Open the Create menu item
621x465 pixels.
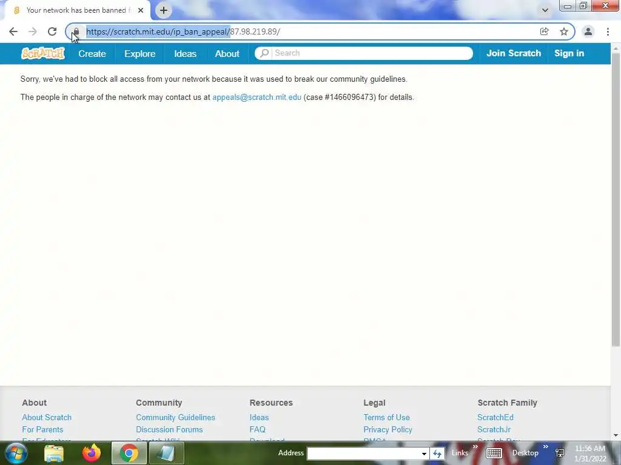pyautogui.click(x=92, y=54)
